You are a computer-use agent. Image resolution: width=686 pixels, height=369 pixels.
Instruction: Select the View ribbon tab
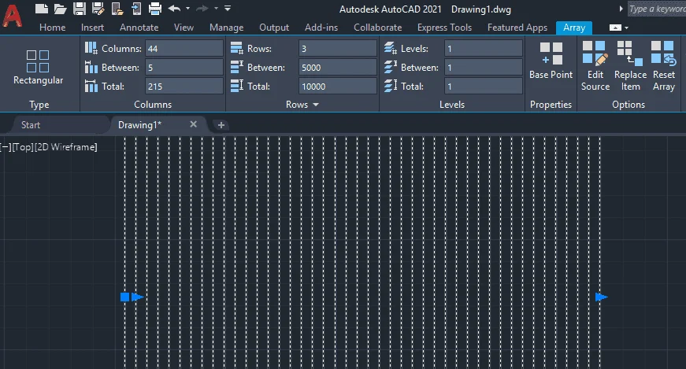tap(184, 27)
